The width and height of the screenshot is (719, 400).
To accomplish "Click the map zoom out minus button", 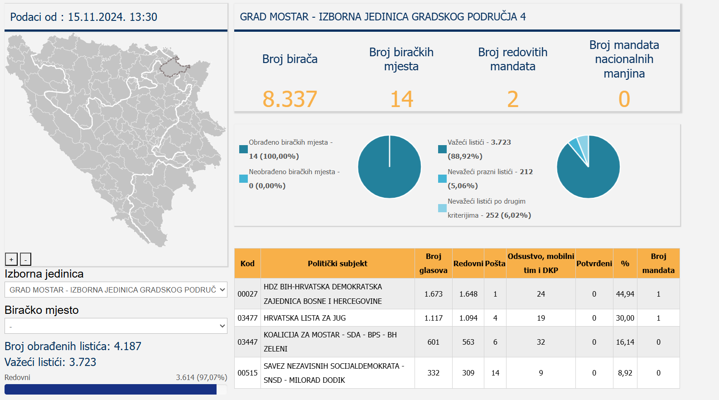I will click(x=25, y=259).
